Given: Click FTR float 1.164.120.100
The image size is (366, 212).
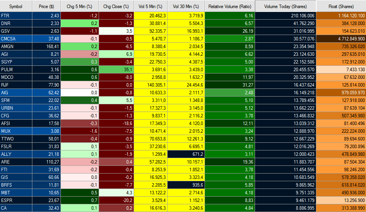Looking at the screenshot, I should pyautogui.click(x=341, y=16).
